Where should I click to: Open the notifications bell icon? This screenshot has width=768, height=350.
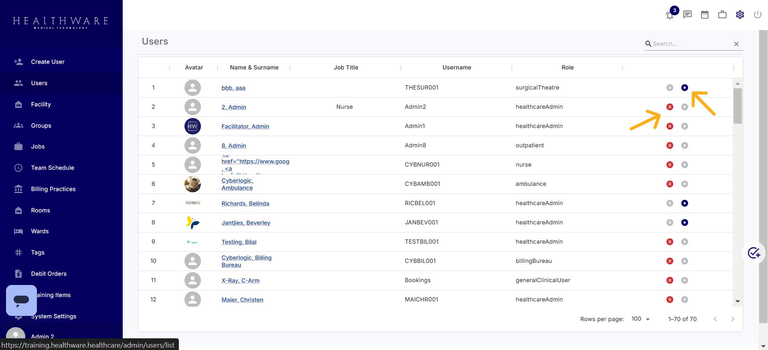coord(669,15)
